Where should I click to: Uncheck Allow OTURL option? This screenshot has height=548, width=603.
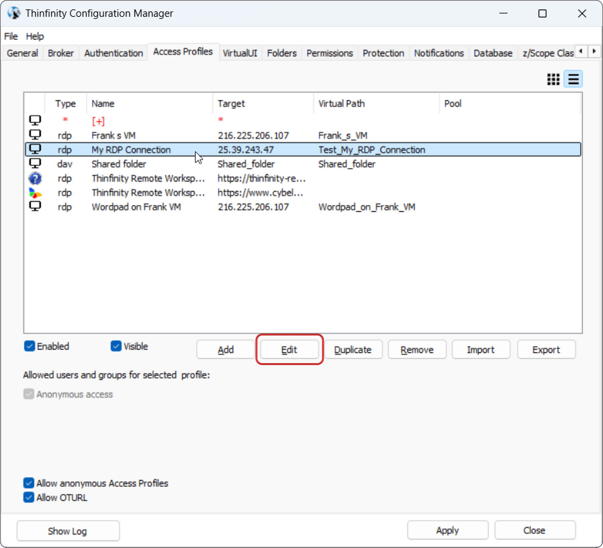pyautogui.click(x=29, y=497)
